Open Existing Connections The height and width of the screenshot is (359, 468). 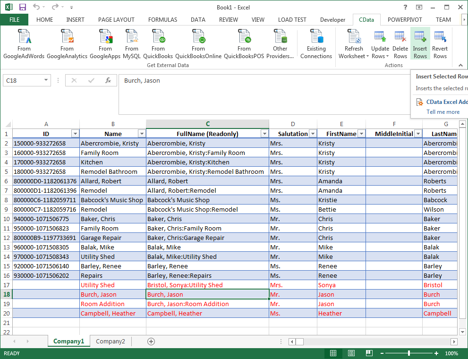[x=316, y=44]
